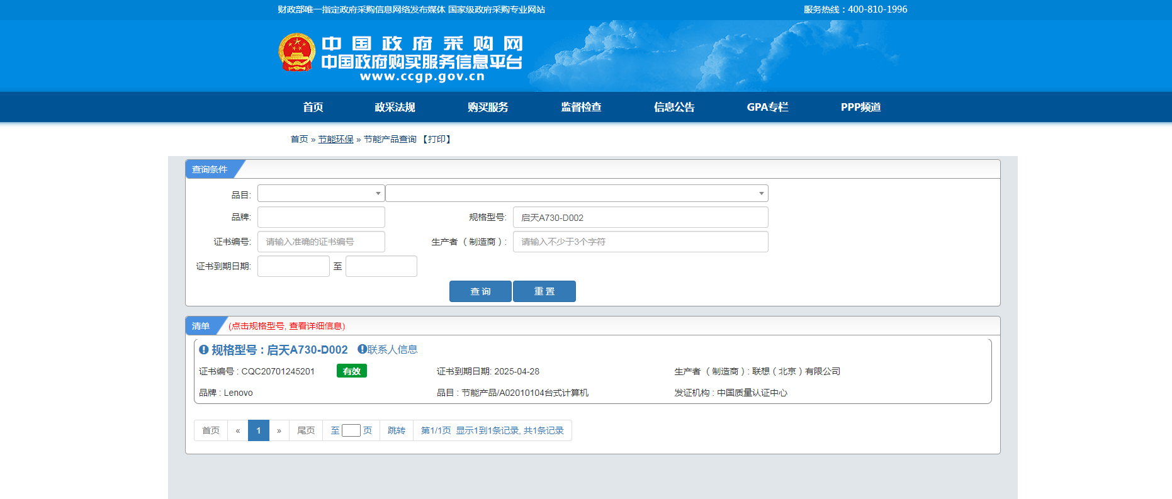Click the previous page « button
Image resolution: width=1172 pixels, height=499 pixels.
(x=238, y=430)
